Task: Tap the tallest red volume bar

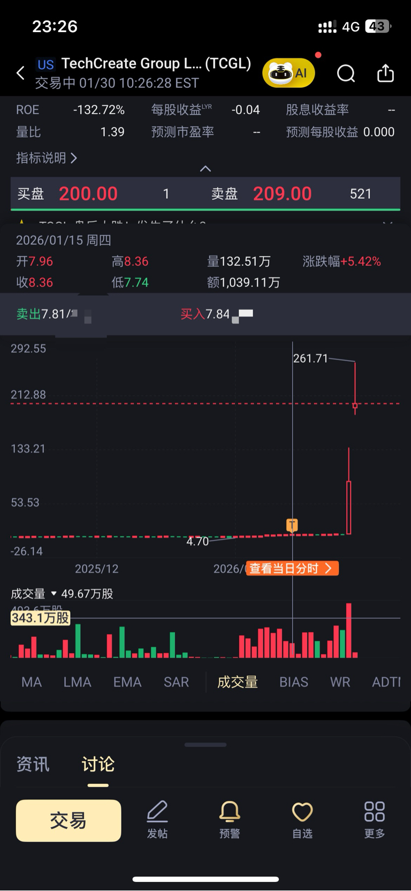Action: 349,631
